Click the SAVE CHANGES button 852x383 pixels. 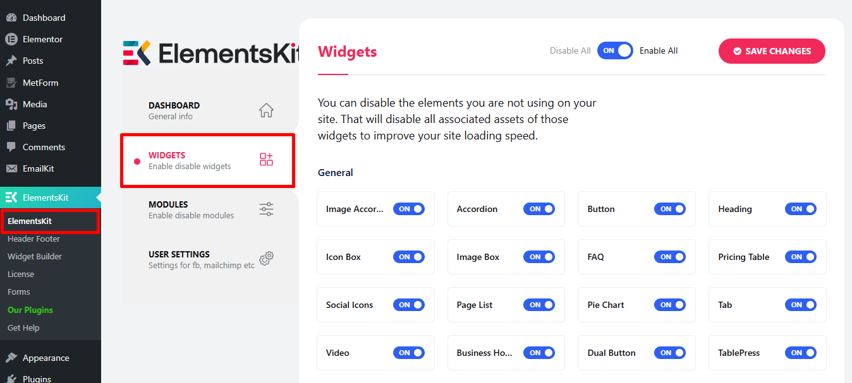[771, 51]
